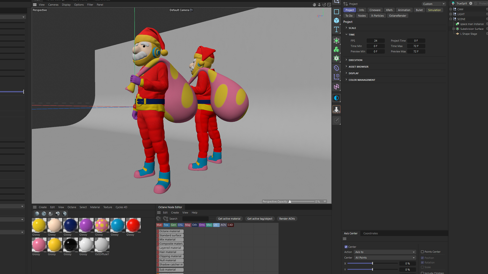Uncheck the Center checkbox

click(x=346, y=247)
